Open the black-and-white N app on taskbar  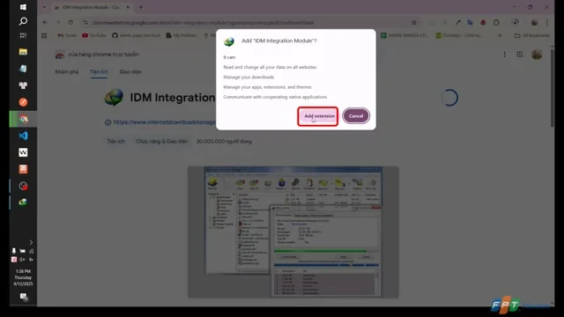[23, 152]
